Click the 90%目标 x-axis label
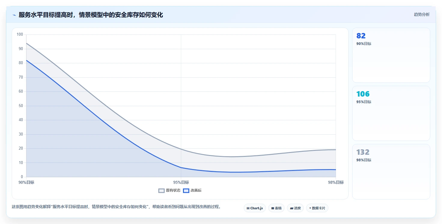Screen dimensions: 442x224 [x=26, y=182]
